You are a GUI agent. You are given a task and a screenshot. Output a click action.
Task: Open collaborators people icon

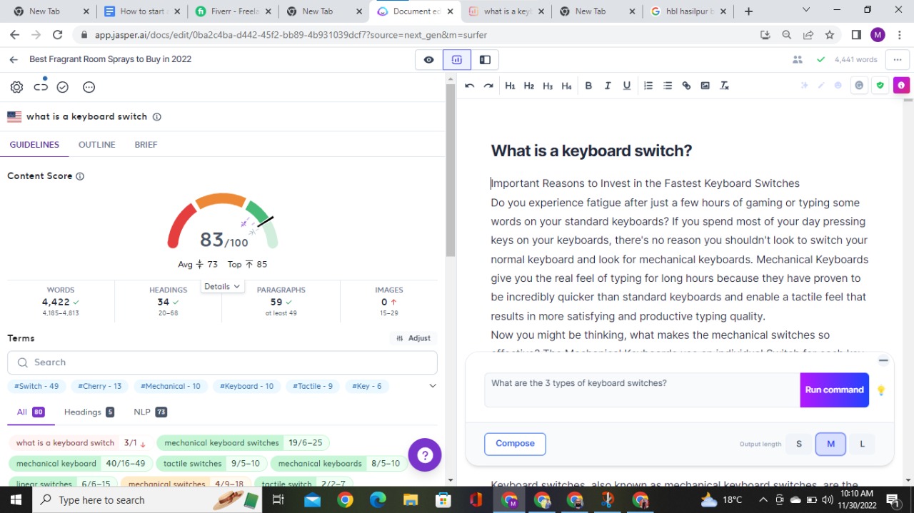798,60
